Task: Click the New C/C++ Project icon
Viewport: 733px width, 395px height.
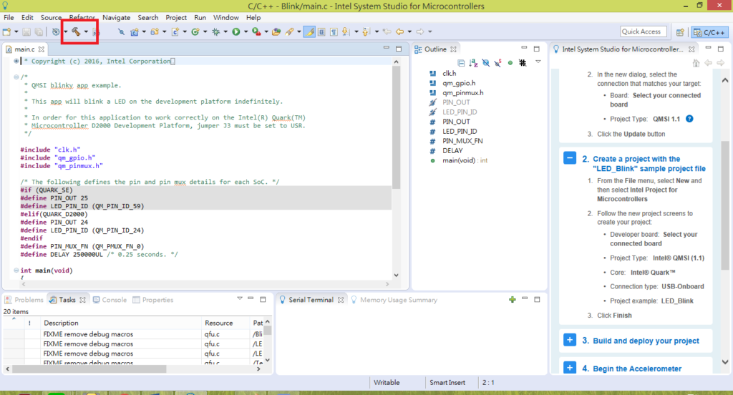Action: (x=135, y=31)
